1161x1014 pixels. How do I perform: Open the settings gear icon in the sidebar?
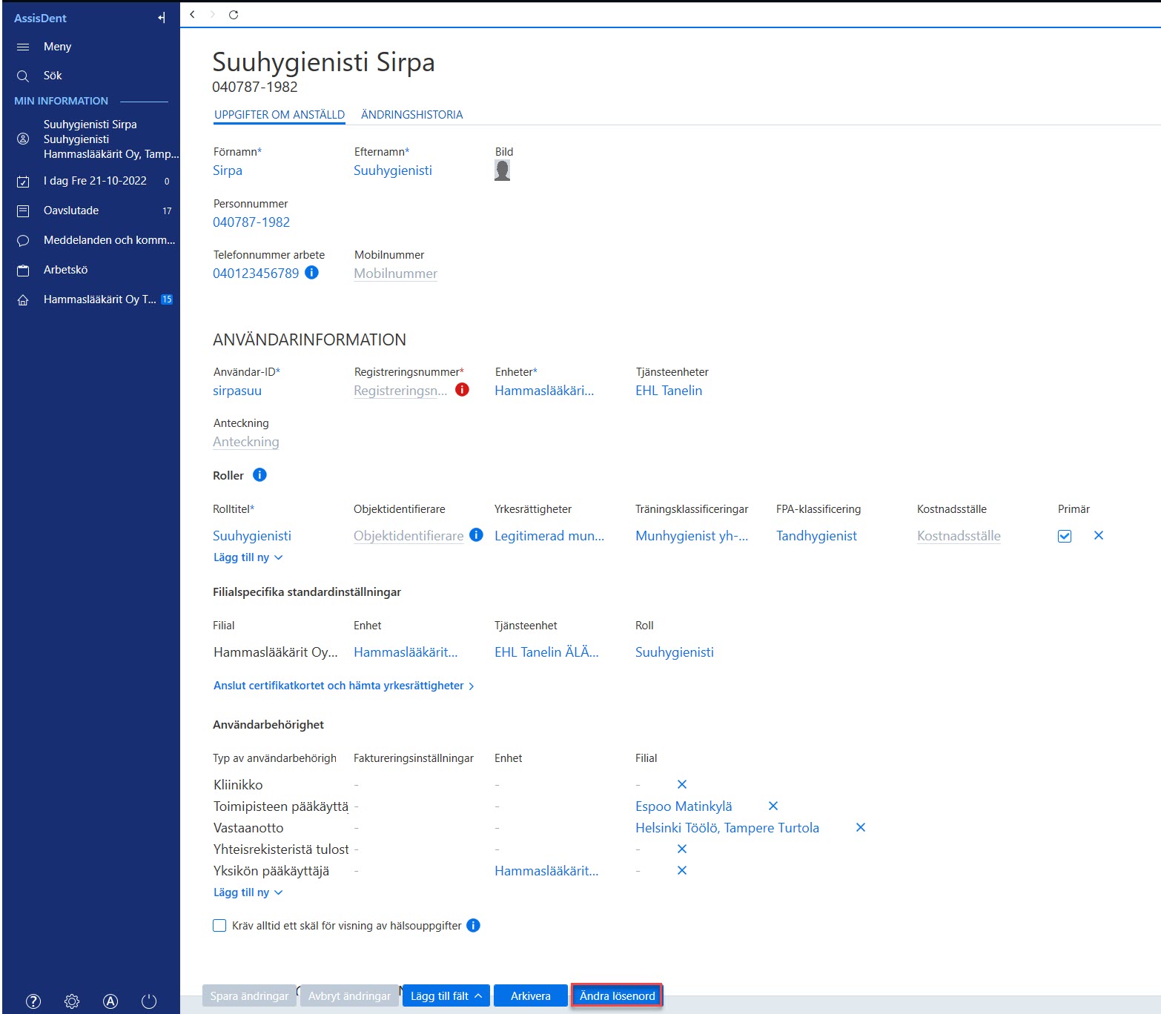(x=72, y=1001)
